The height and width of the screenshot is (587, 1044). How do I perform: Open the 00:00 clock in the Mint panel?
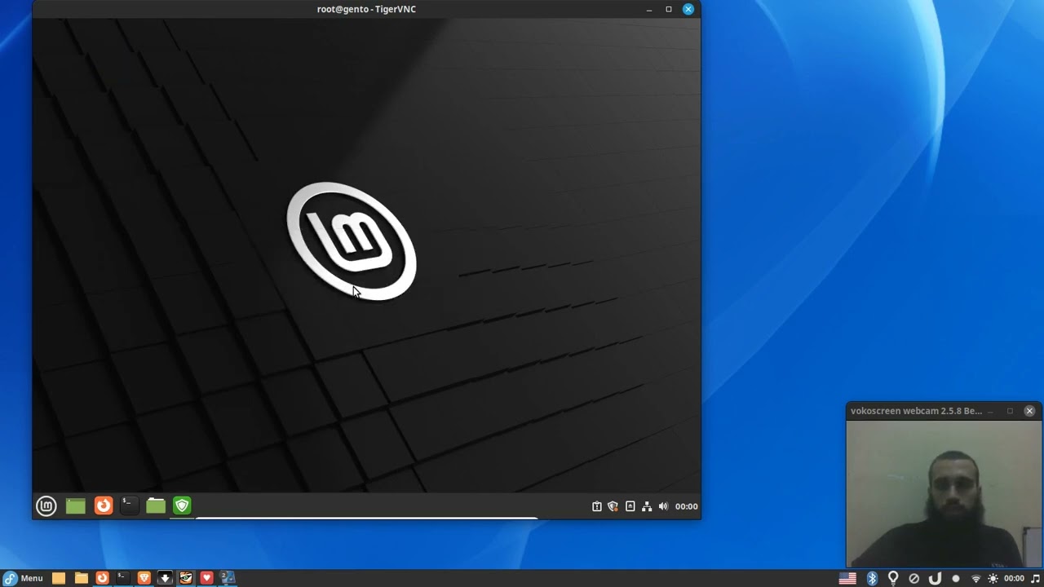click(687, 506)
